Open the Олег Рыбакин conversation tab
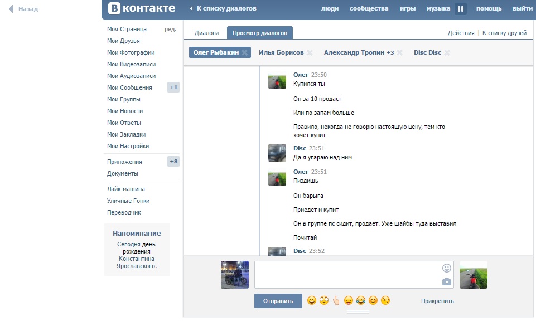This screenshot has width=536, height=321. pos(216,52)
